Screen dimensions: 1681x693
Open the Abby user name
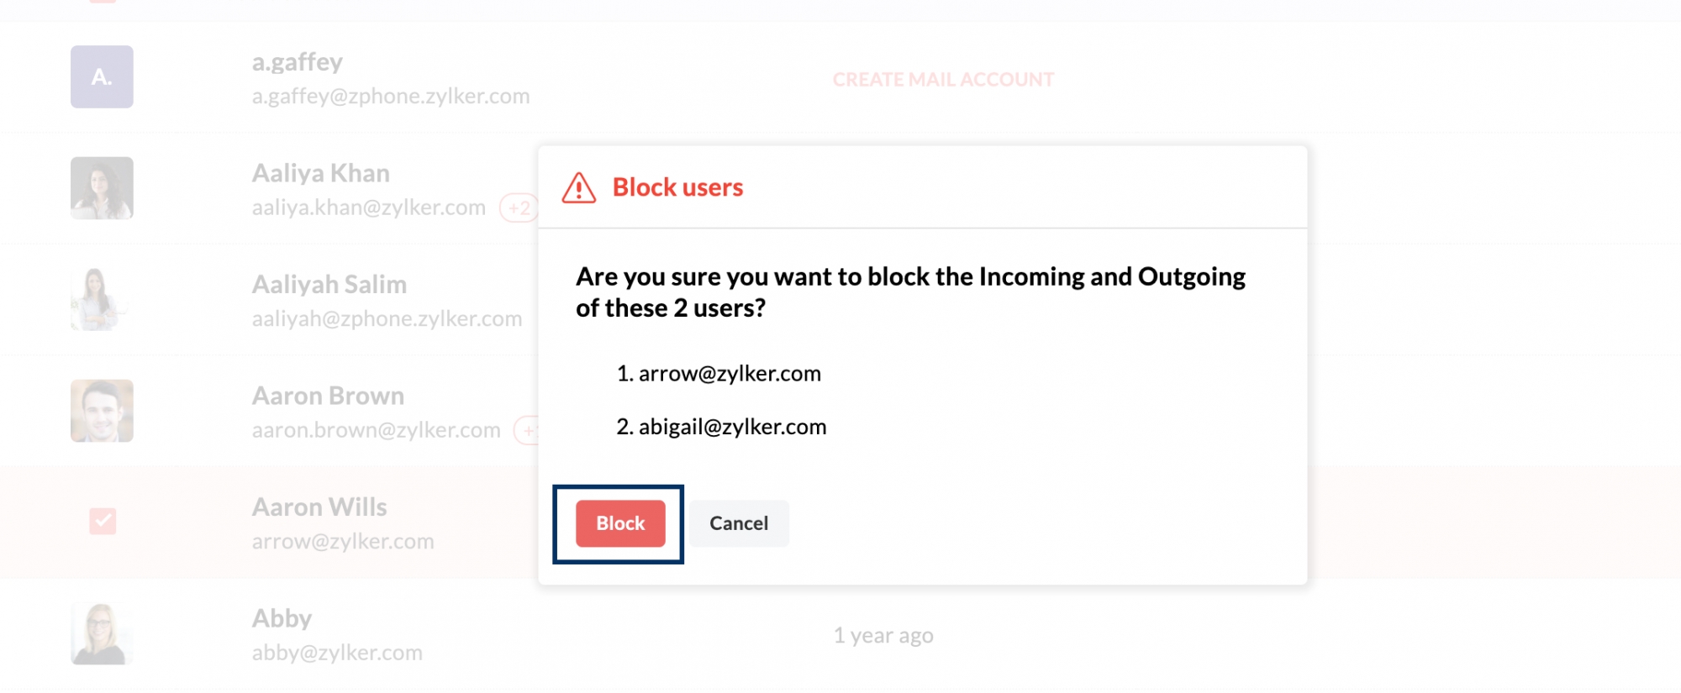point(282,618)
